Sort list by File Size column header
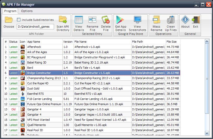Image resolution: width=213 pixels, height=139 pixels. 173,42
